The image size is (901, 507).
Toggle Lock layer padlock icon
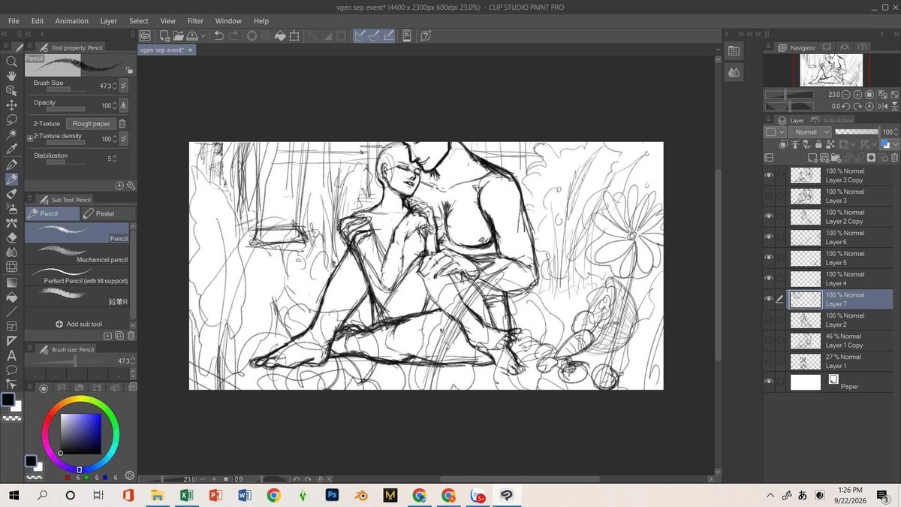pyautogui.click(x=817, y=144)
